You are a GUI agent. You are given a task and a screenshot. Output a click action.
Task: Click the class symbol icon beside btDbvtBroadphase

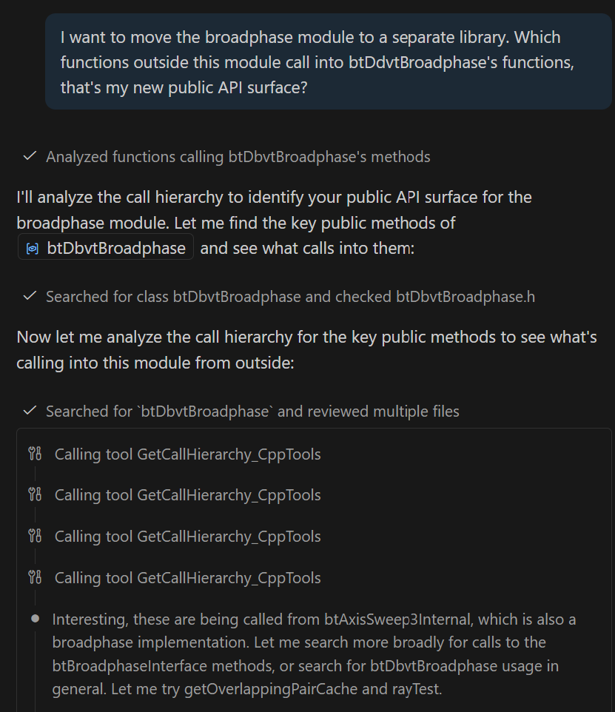(31, 247)
